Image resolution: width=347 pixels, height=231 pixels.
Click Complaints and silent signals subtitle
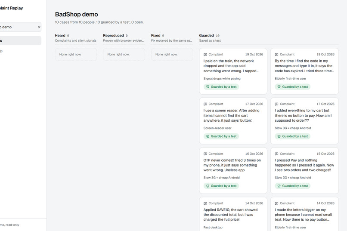75,41
